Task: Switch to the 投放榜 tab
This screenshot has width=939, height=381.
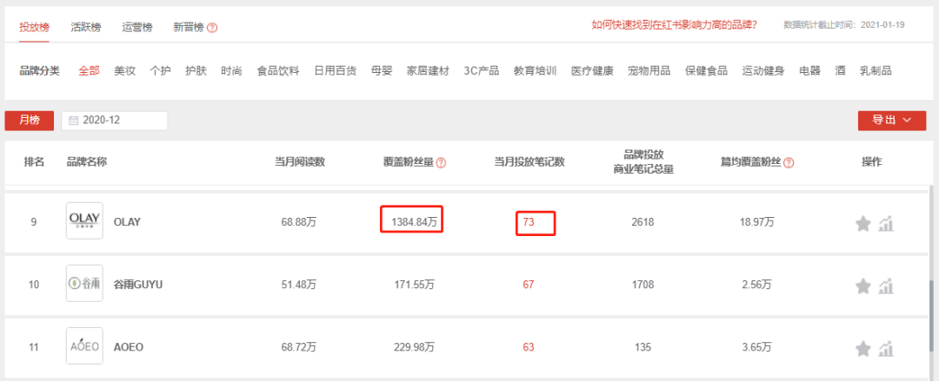Action: pyautogui.click(x=34, y=27)
